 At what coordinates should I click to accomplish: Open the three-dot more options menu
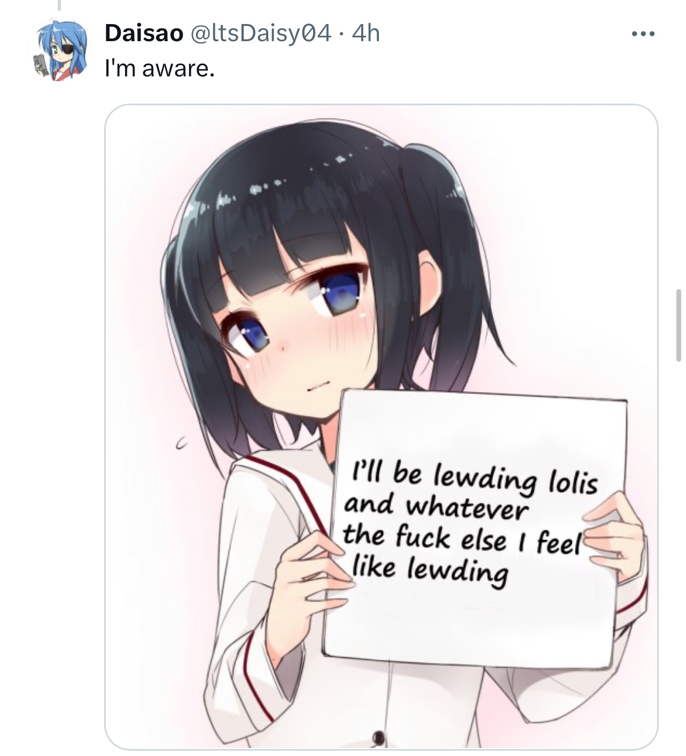point(642,34)
